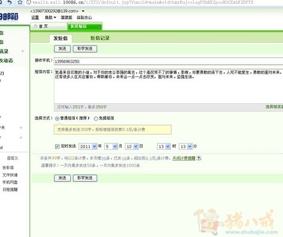This screenshot has width=283, height=237.
Task: Click the home icon on 首页 tab
Action: click(x=36, y=26)
